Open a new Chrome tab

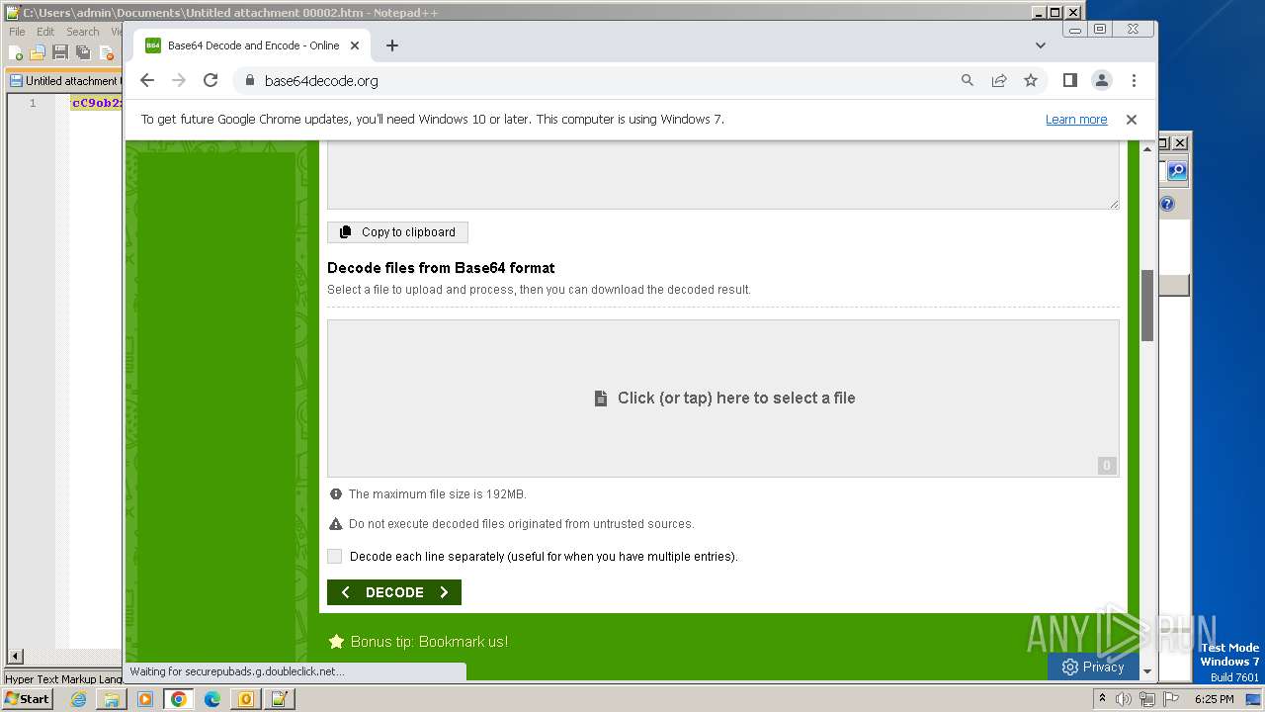coord(392,45)
